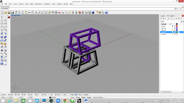Click the color wheel icon in toolbar

(x=83, y=13)
